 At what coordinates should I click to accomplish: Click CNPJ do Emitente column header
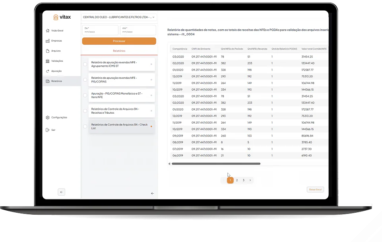(x=201, y=49)
